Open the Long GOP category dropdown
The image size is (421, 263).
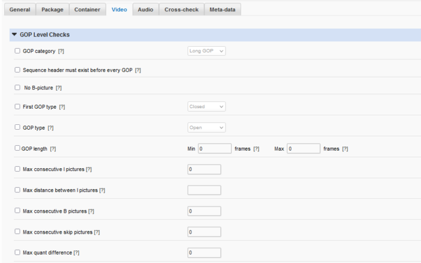[206, 51]
